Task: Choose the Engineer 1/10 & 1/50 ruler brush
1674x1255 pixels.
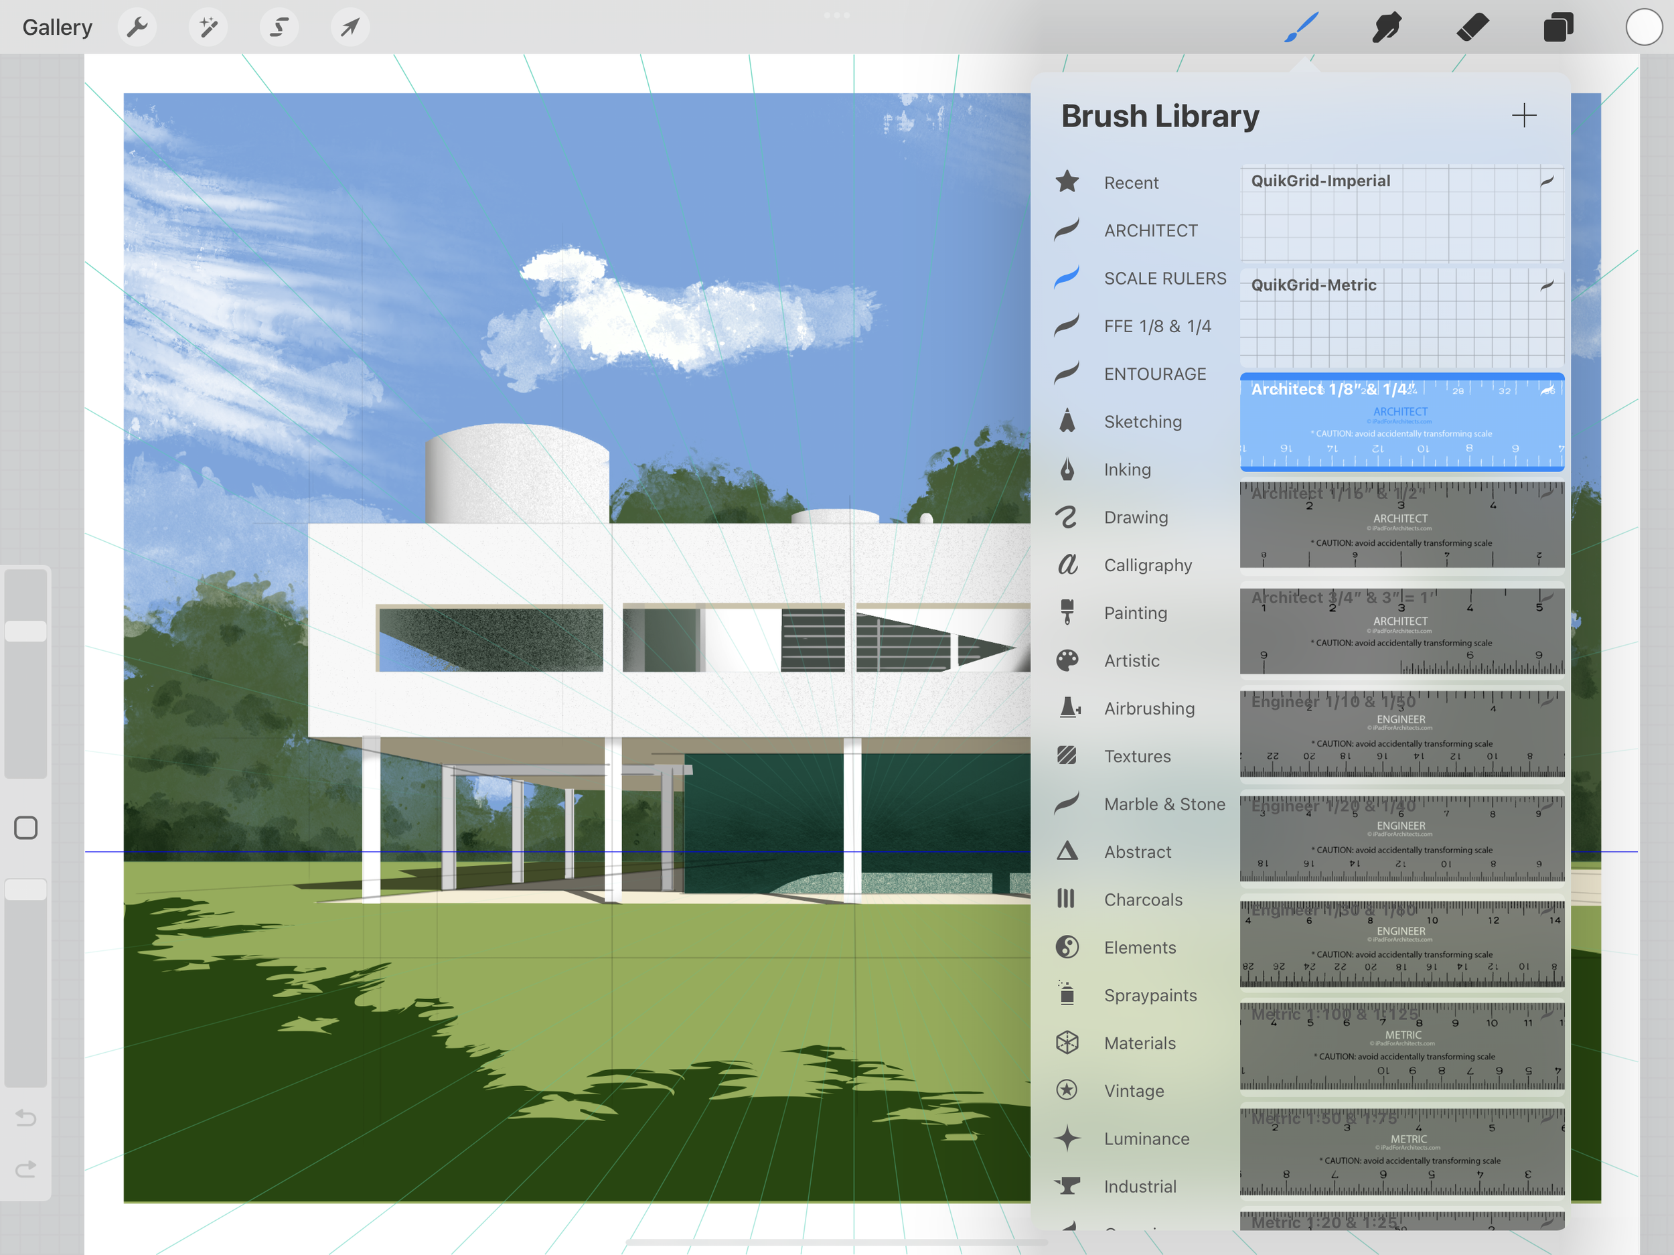Action: coord(1401,733)
